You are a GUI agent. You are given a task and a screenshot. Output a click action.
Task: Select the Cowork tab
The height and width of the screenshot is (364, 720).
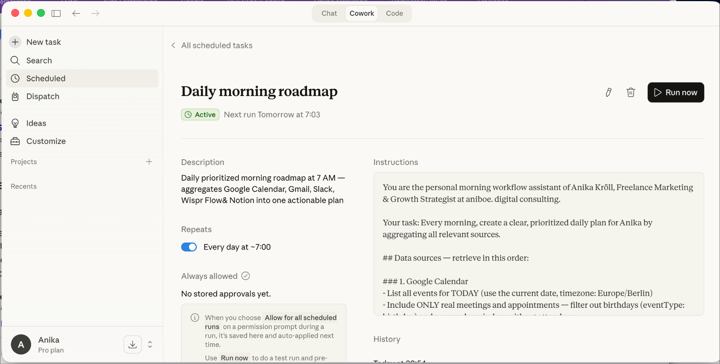pyautogui.click(x=362, y=13)
